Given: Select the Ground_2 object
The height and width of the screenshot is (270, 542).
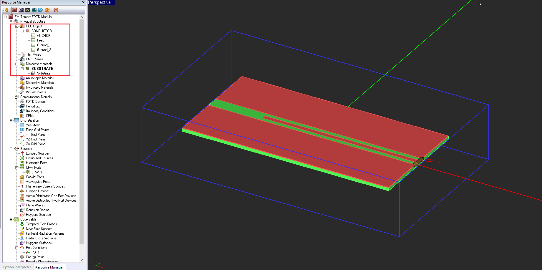Looking at the screenshot, I should pyautogui.click(x=44, y=50).
